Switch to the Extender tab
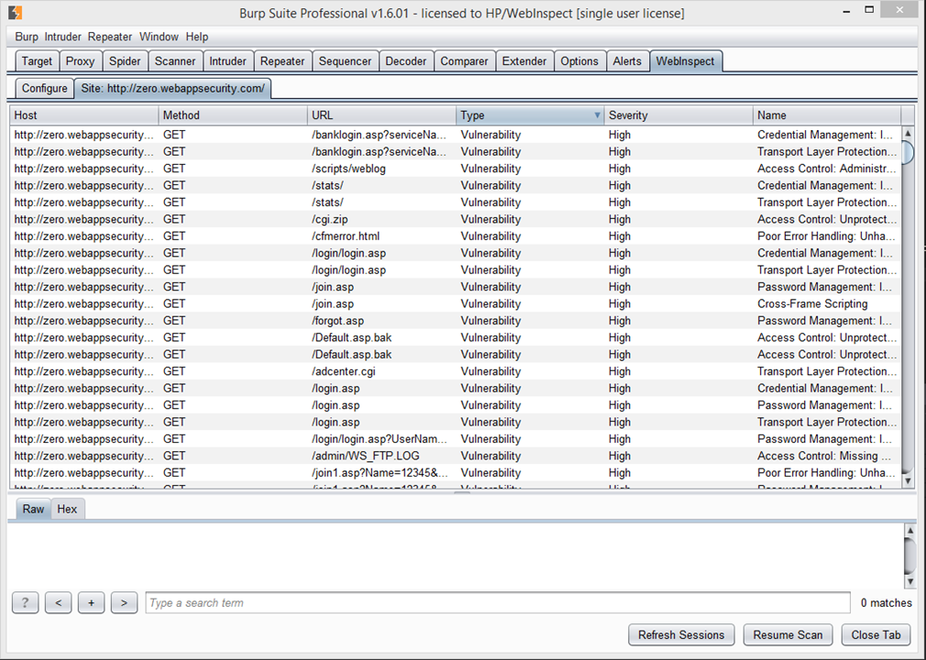The image size is (926, 660). (524, 61)
